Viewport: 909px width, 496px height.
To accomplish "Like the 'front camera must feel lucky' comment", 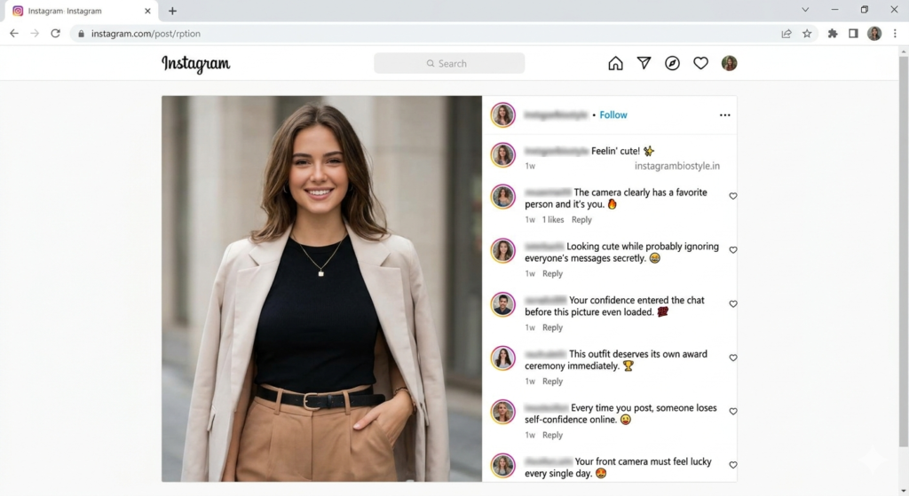I will click(x=733, y=465).
